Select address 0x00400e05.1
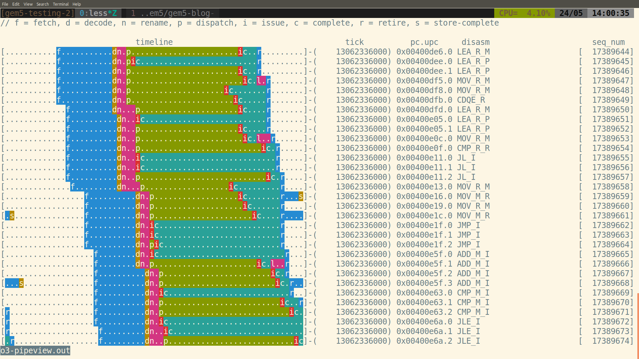The image size is (639, 359). tap(424, 129)
